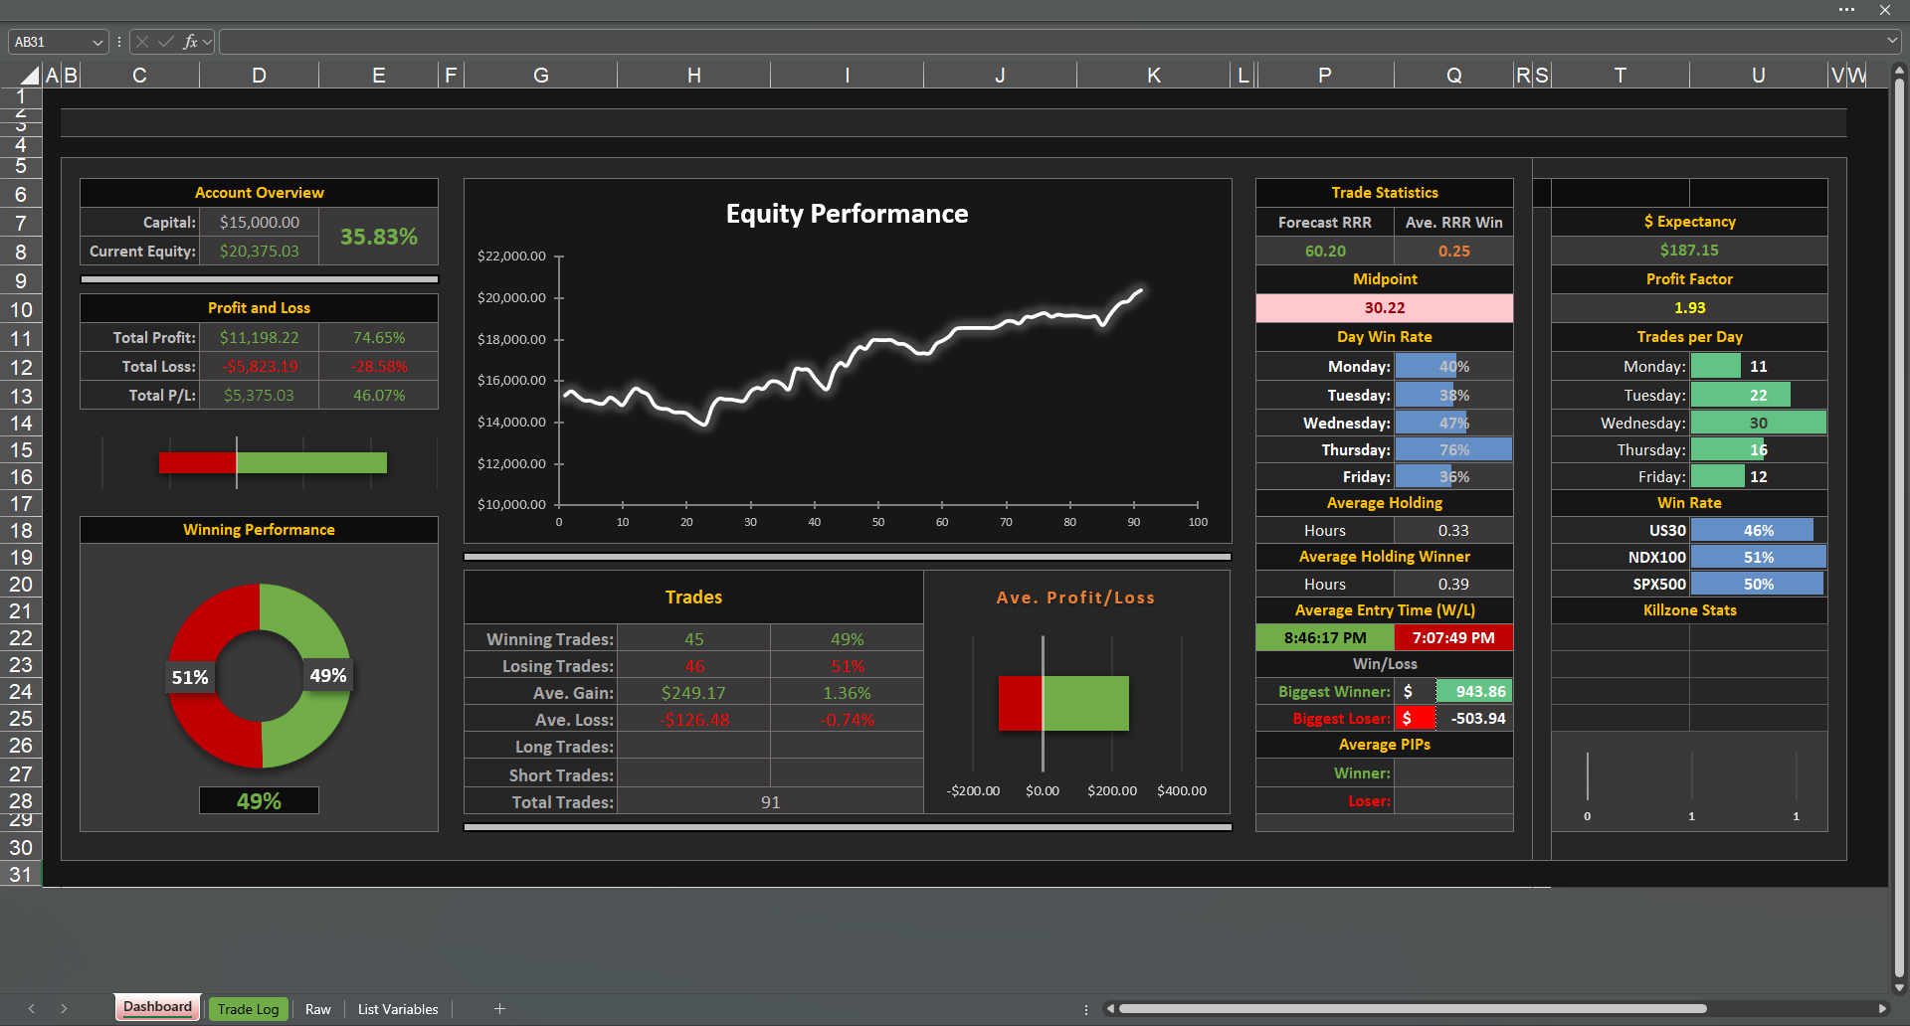Select row 18 header
Viewport: 1910px width, 1026px height.
tap(21, 531)
